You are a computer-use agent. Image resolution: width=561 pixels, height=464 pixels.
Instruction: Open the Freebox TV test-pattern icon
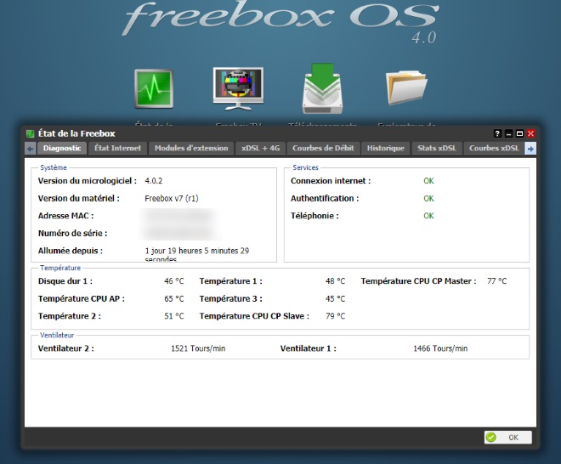pyautogui.click(x=238, y=89)
